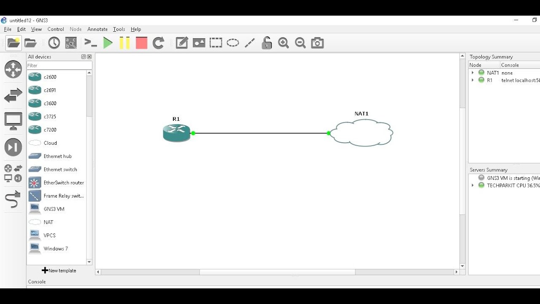Browse end devices monitor icon

tap(13, 121)
